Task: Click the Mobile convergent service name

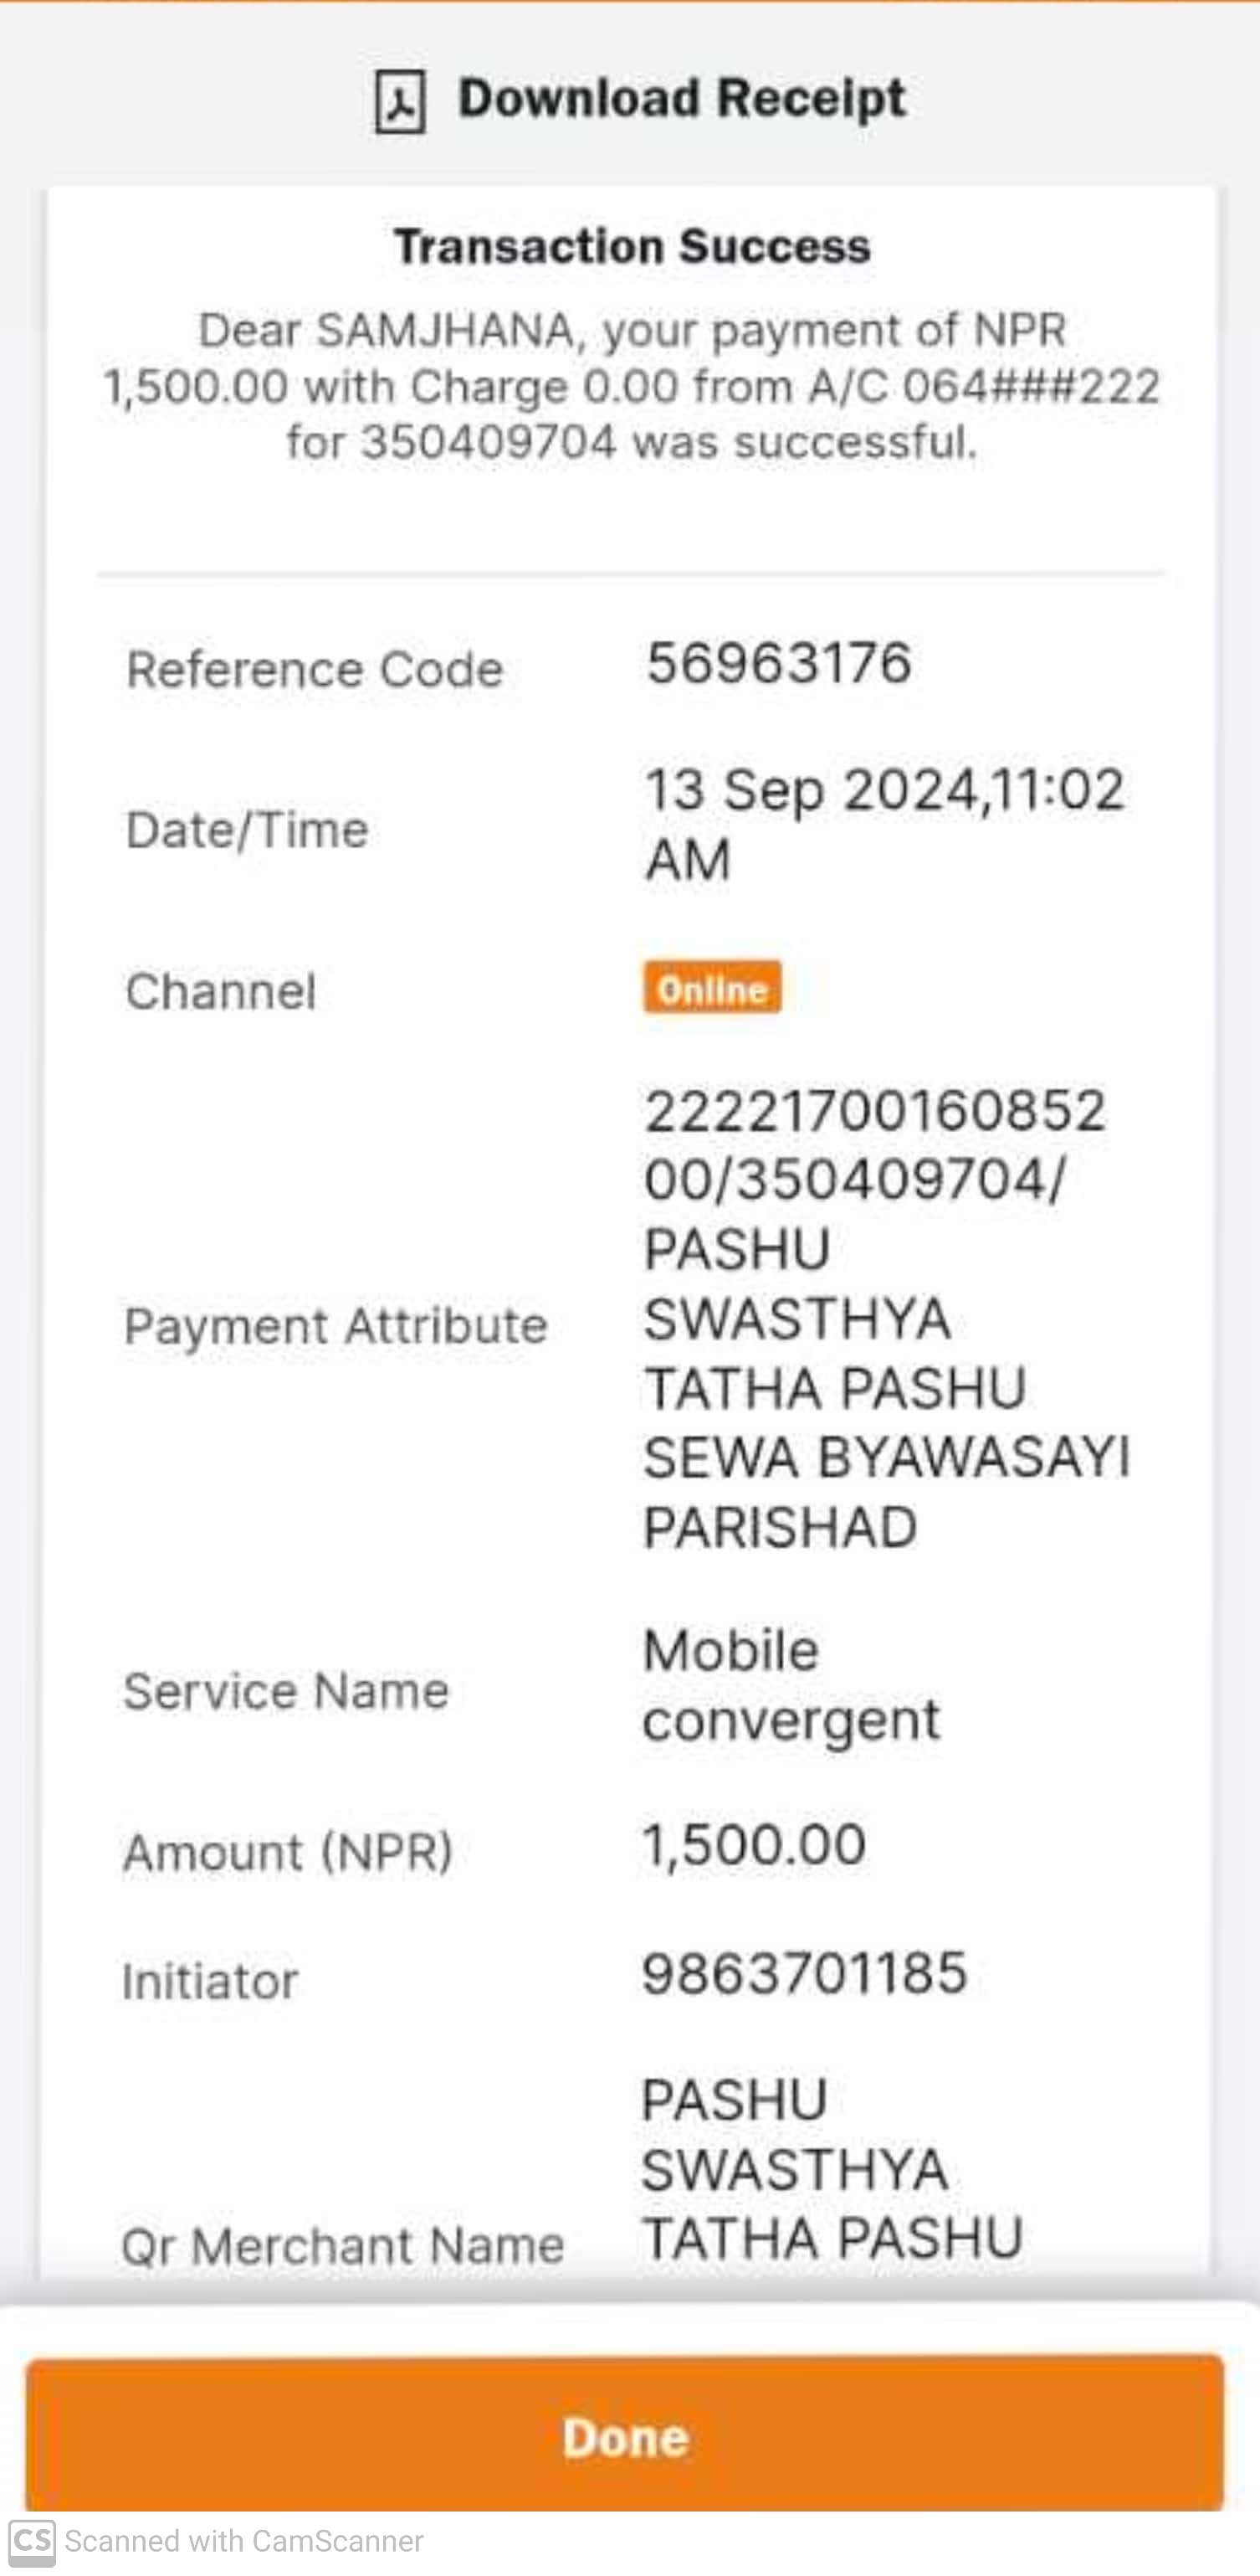Action: 791,1685
